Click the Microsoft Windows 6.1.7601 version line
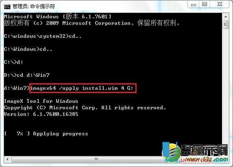The height and width of the screenshot is (167, 233). coord(57,17)
